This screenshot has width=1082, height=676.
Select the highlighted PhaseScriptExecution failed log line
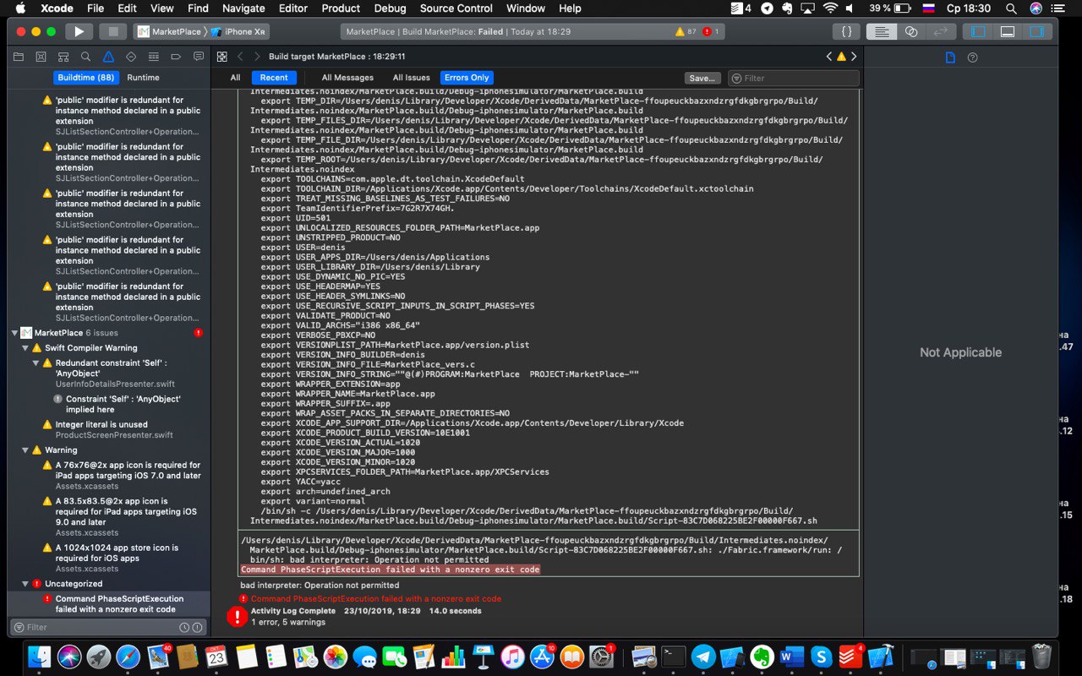click(391, 570)
